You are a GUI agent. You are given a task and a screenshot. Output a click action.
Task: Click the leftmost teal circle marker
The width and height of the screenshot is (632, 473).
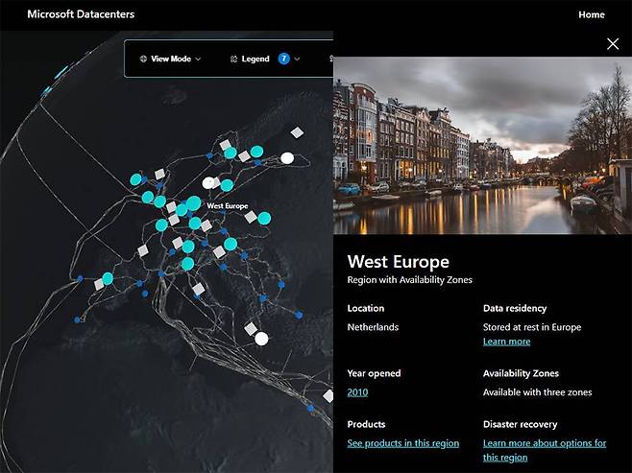[108, 277]
